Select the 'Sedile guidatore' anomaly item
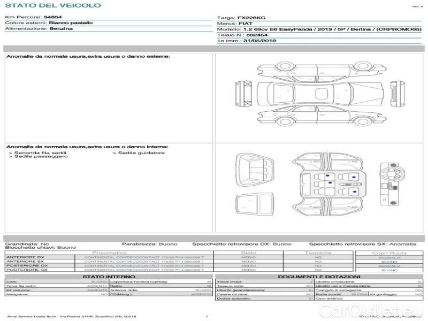428x321 pixels. [139, 153]
